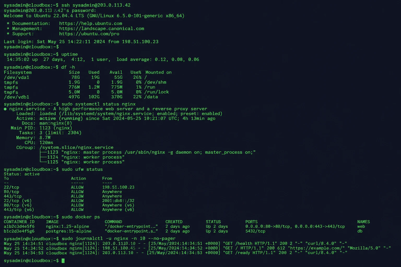Click the 'load average: 0.12, 0.08, 0.06' text

tap(158, 60)
